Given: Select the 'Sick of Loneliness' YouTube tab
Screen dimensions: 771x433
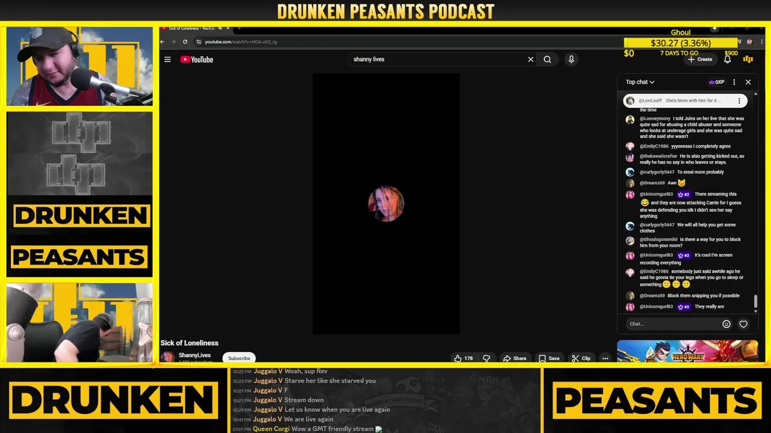Looking at the screenshot, I should 193,28.
